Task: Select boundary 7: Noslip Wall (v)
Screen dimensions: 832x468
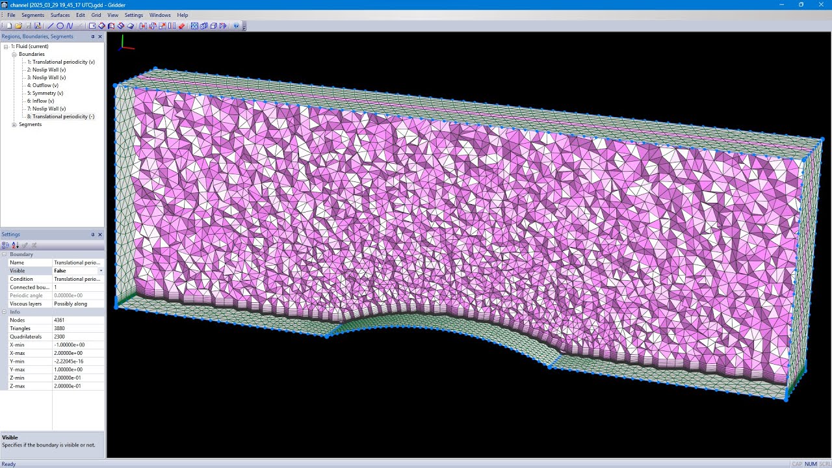Action: pos(46,109)
